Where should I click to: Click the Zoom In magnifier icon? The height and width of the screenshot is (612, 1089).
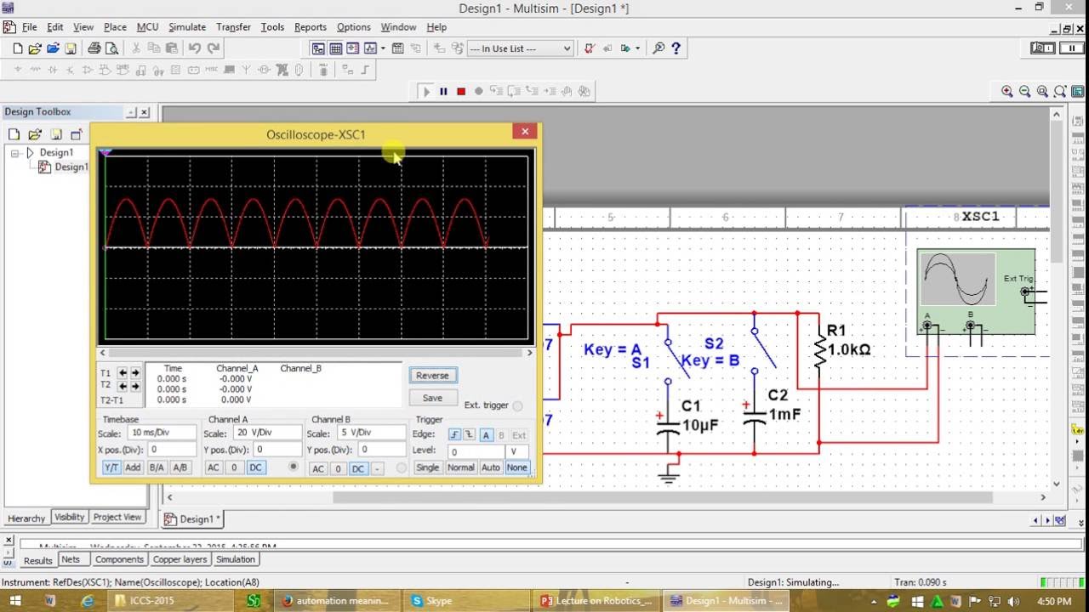click(1007, 92)
